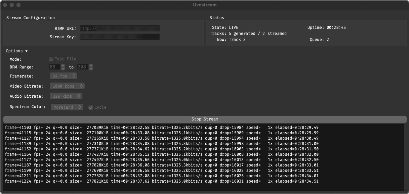Click the last log line frame=41224
The width and height of the screenshot is (409, 194).
coord(161,181)
